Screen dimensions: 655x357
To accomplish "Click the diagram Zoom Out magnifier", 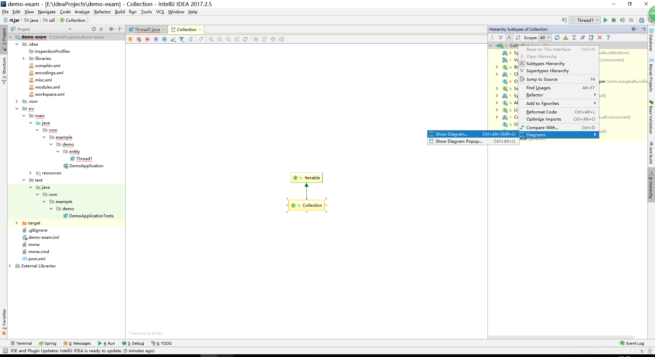I will pos(220,39).
